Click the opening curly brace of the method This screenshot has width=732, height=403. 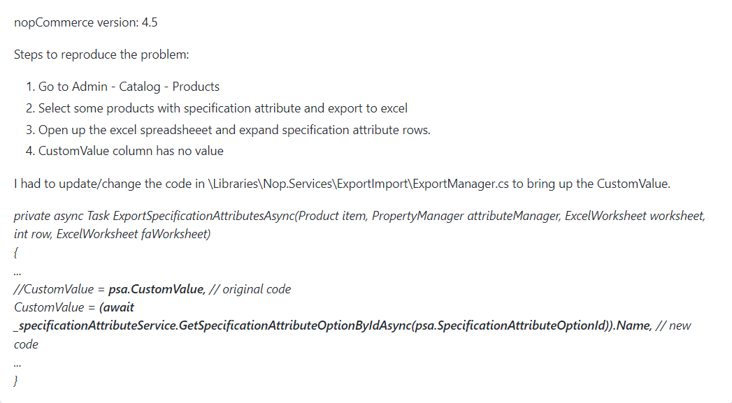coord(16,253)
